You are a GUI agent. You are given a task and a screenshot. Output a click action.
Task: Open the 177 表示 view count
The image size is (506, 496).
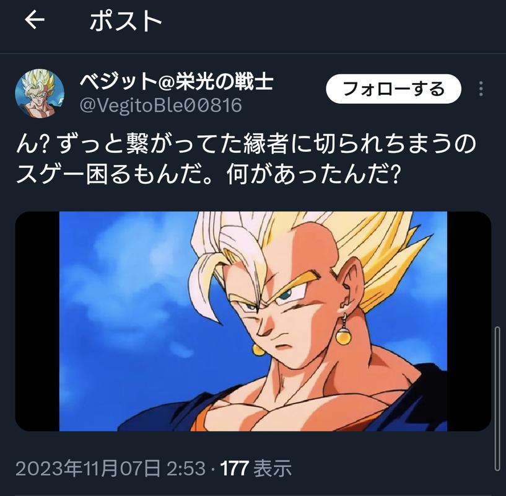(256, 468)
